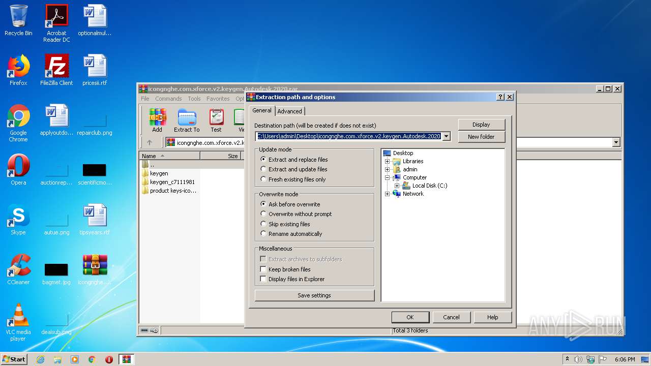Image resolution: width=651 pixels, height=366 pixels.
Task: Click the New folder button
Action: [481, 137]
